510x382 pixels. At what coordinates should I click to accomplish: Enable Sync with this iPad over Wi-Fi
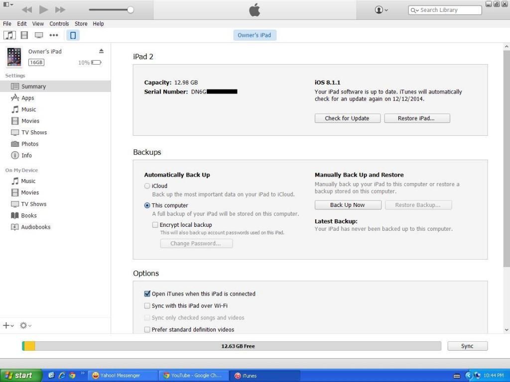coord(147,306)
